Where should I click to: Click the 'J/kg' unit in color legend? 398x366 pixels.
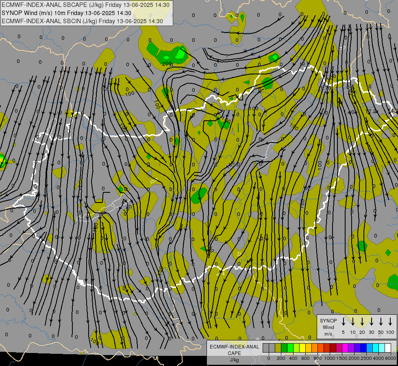pos(234,360)
